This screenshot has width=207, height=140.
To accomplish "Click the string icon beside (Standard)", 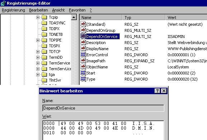I will pos(83,24).
